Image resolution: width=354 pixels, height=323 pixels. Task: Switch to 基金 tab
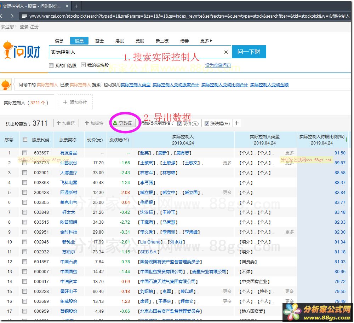pos(99,41)
